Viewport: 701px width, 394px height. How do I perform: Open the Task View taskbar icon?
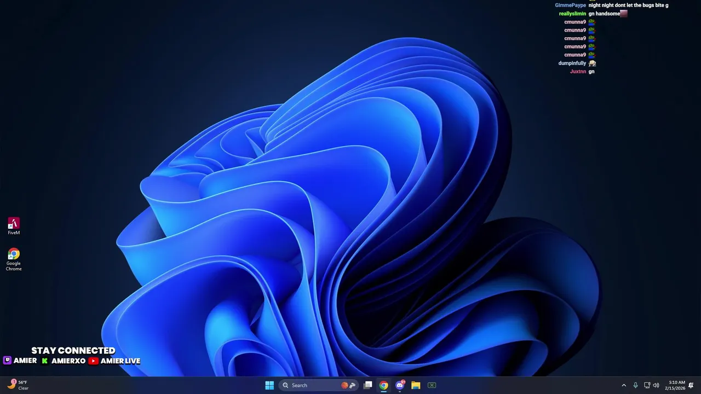pos(368,385)
